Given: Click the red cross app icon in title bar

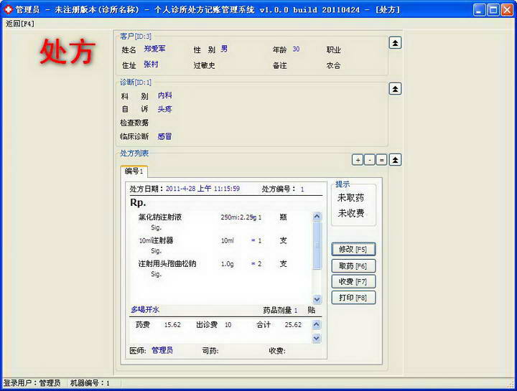Looking at the screenshot, I should coord(8,9).
